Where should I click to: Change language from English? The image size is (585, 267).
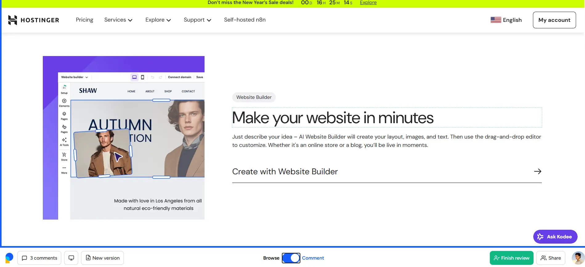point(512,20)
